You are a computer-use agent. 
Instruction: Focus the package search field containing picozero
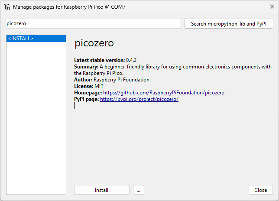point(93,23)
